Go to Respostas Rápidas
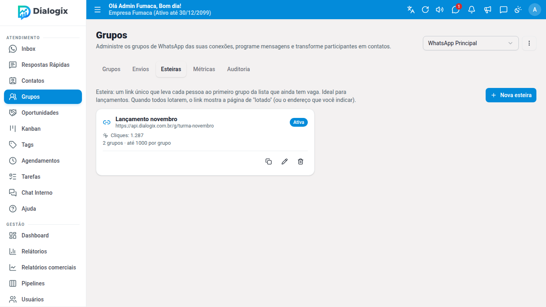The width and height of the screenshot is (546, 307). click(43, 65)
